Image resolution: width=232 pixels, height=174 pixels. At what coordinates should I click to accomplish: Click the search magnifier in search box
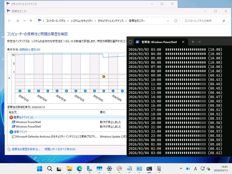click(x=224, y=21)
